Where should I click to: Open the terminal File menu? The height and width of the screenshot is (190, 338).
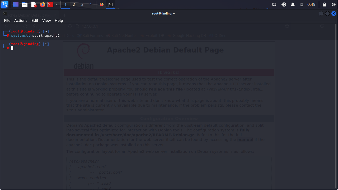click(x=7, y=21)
